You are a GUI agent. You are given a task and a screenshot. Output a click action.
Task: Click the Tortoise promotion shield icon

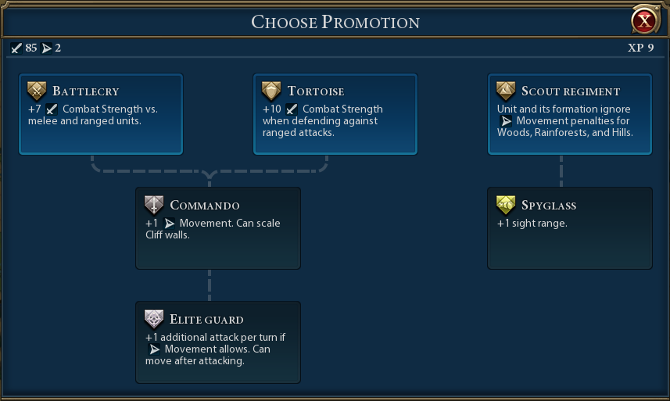click(271, 91)
